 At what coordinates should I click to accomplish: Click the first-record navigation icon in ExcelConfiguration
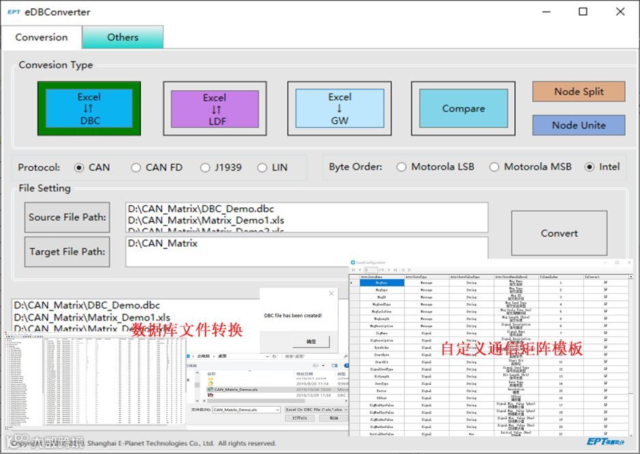point(354,270)
